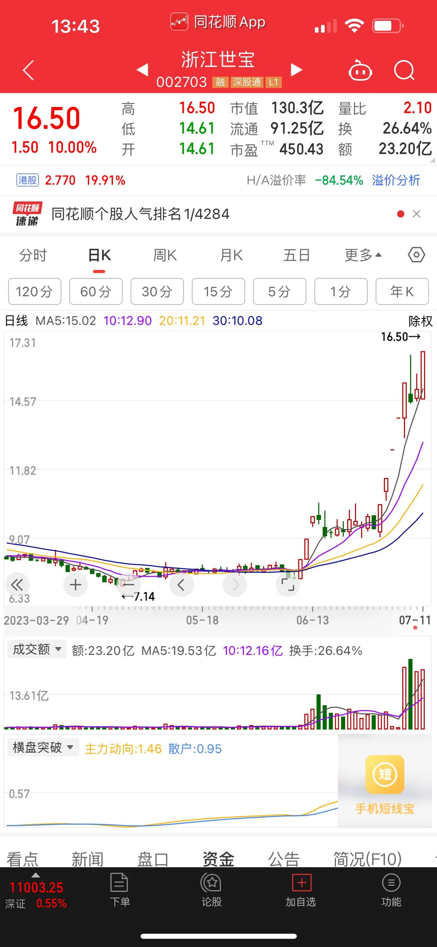Dismiss the 人气排名 banner
This screenshot has width=437, height=947.
(x=417, y=214)
